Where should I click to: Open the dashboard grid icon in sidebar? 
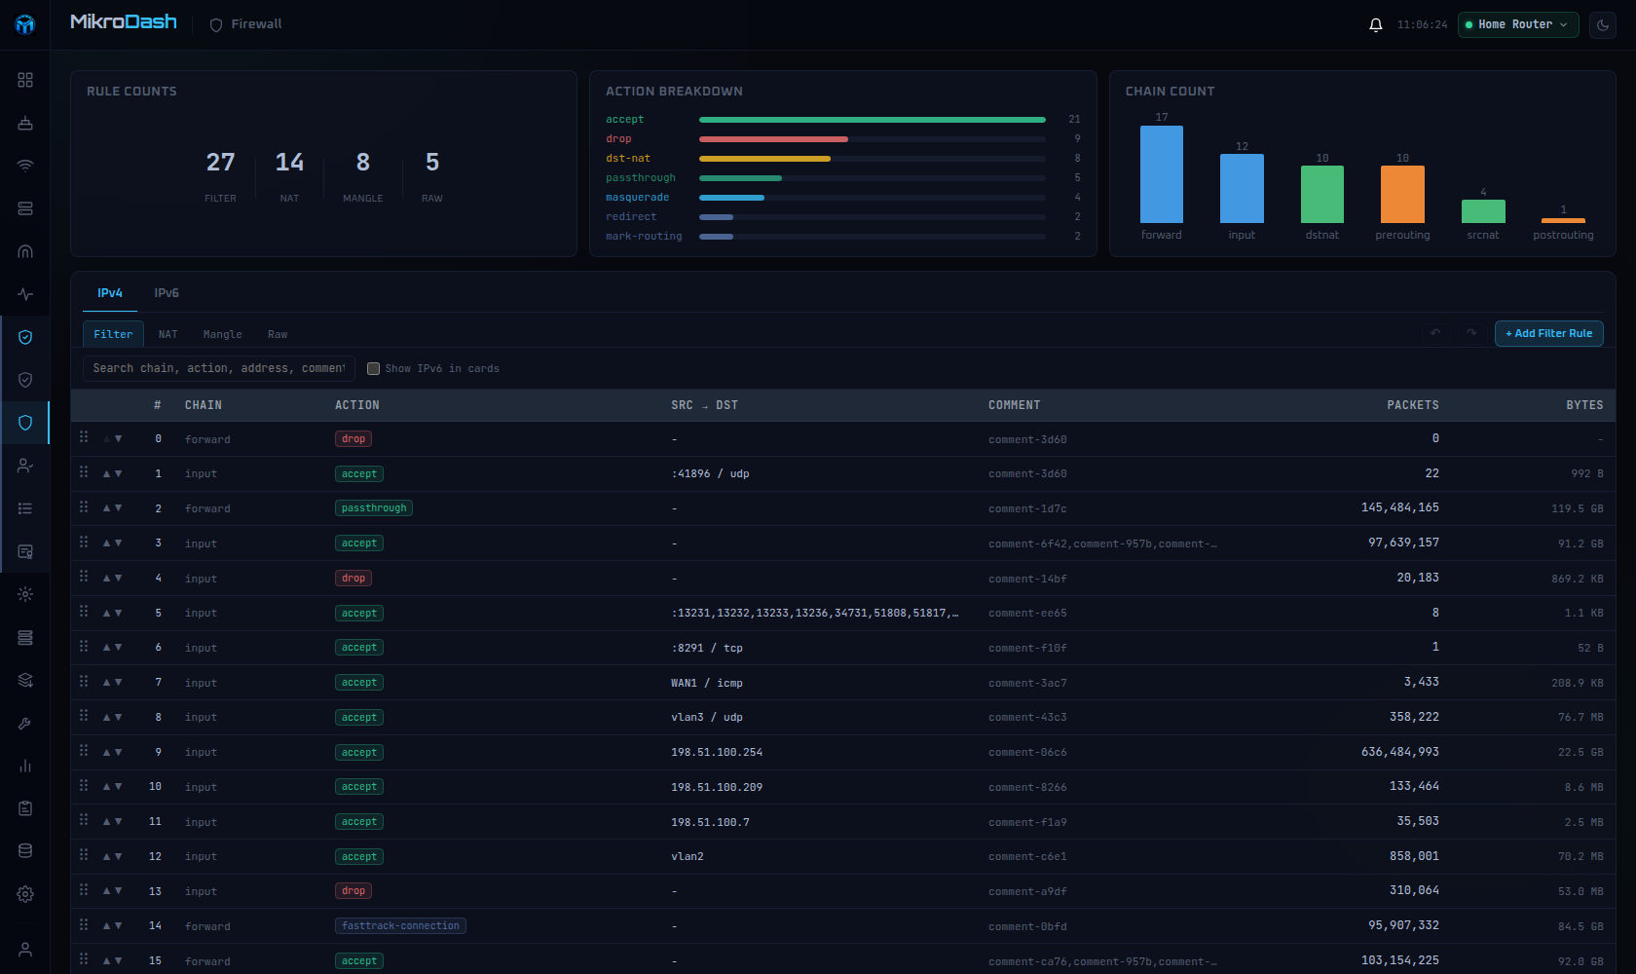[x=25, y=80]
